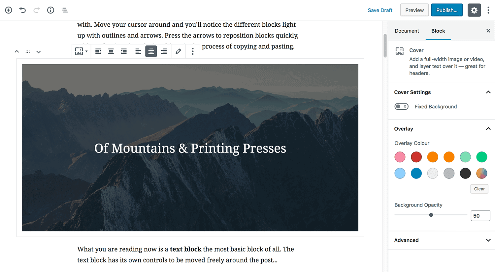Open the Cover block type switcher dropdown
The width and height of the screenshot is (495, 272).
pyautogui.click(x=81, y=51)
